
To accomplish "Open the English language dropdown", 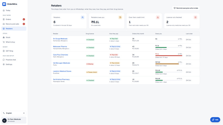I will pos(14,113).
